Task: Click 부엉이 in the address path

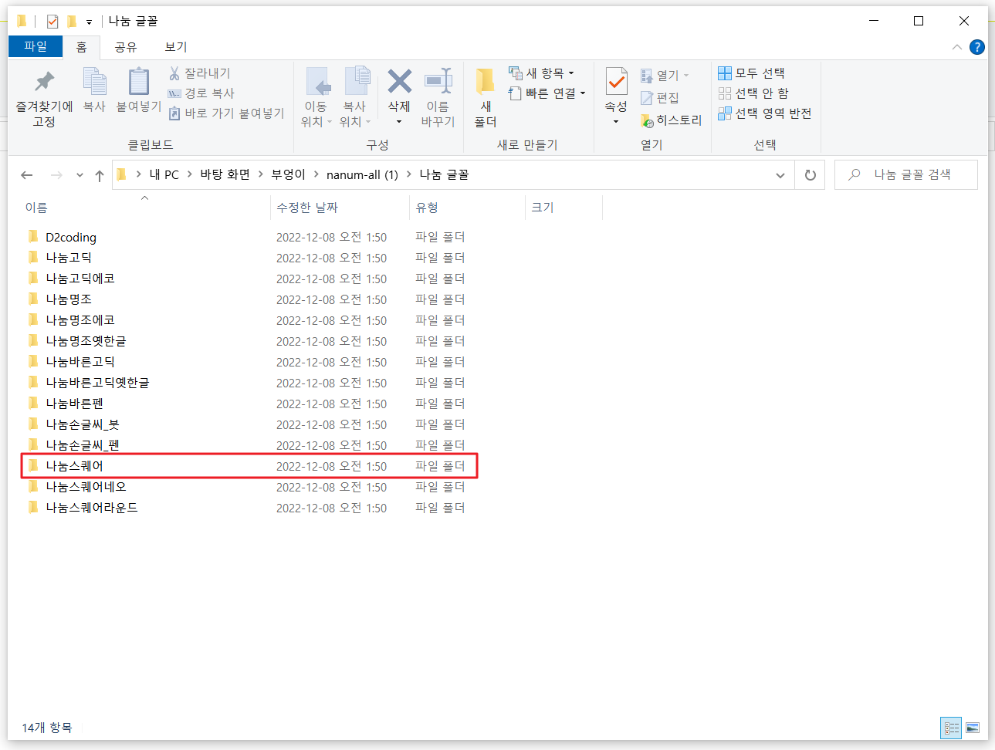Action: [x=288, y=175]
